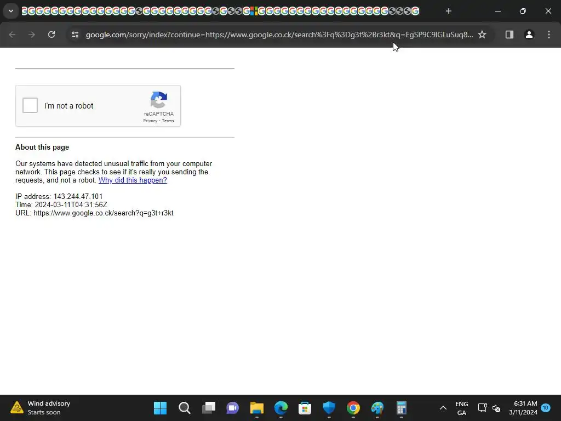Click the muted volume tray icon

(x=496, y=408)
